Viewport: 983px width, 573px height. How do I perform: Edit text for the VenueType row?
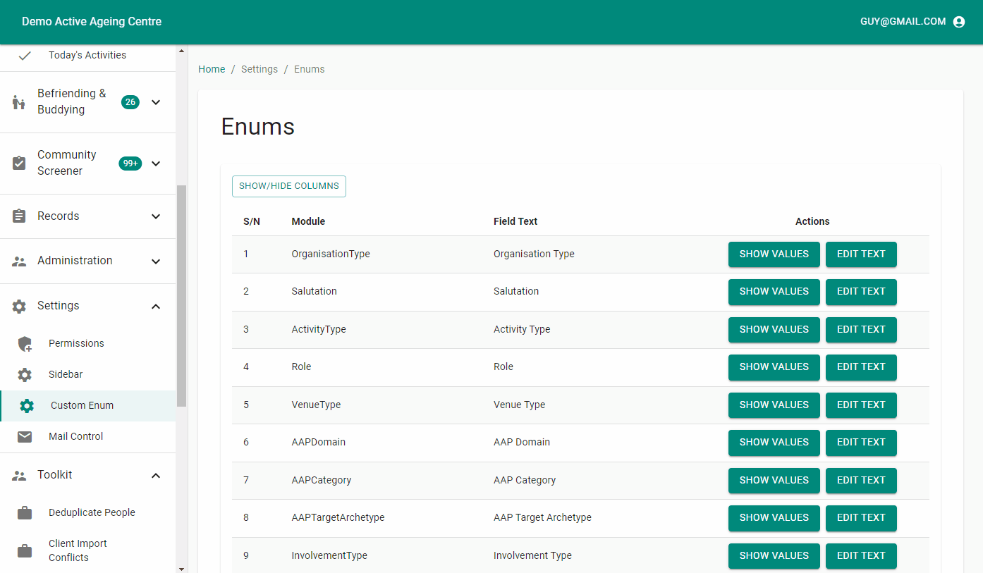tap(860, 405)
